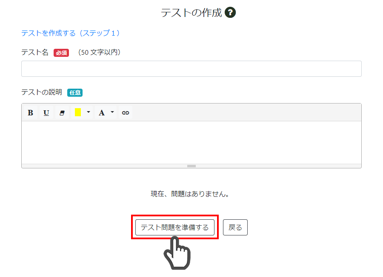Open the テストを作成する（ステップ１）link

(71, 33)
